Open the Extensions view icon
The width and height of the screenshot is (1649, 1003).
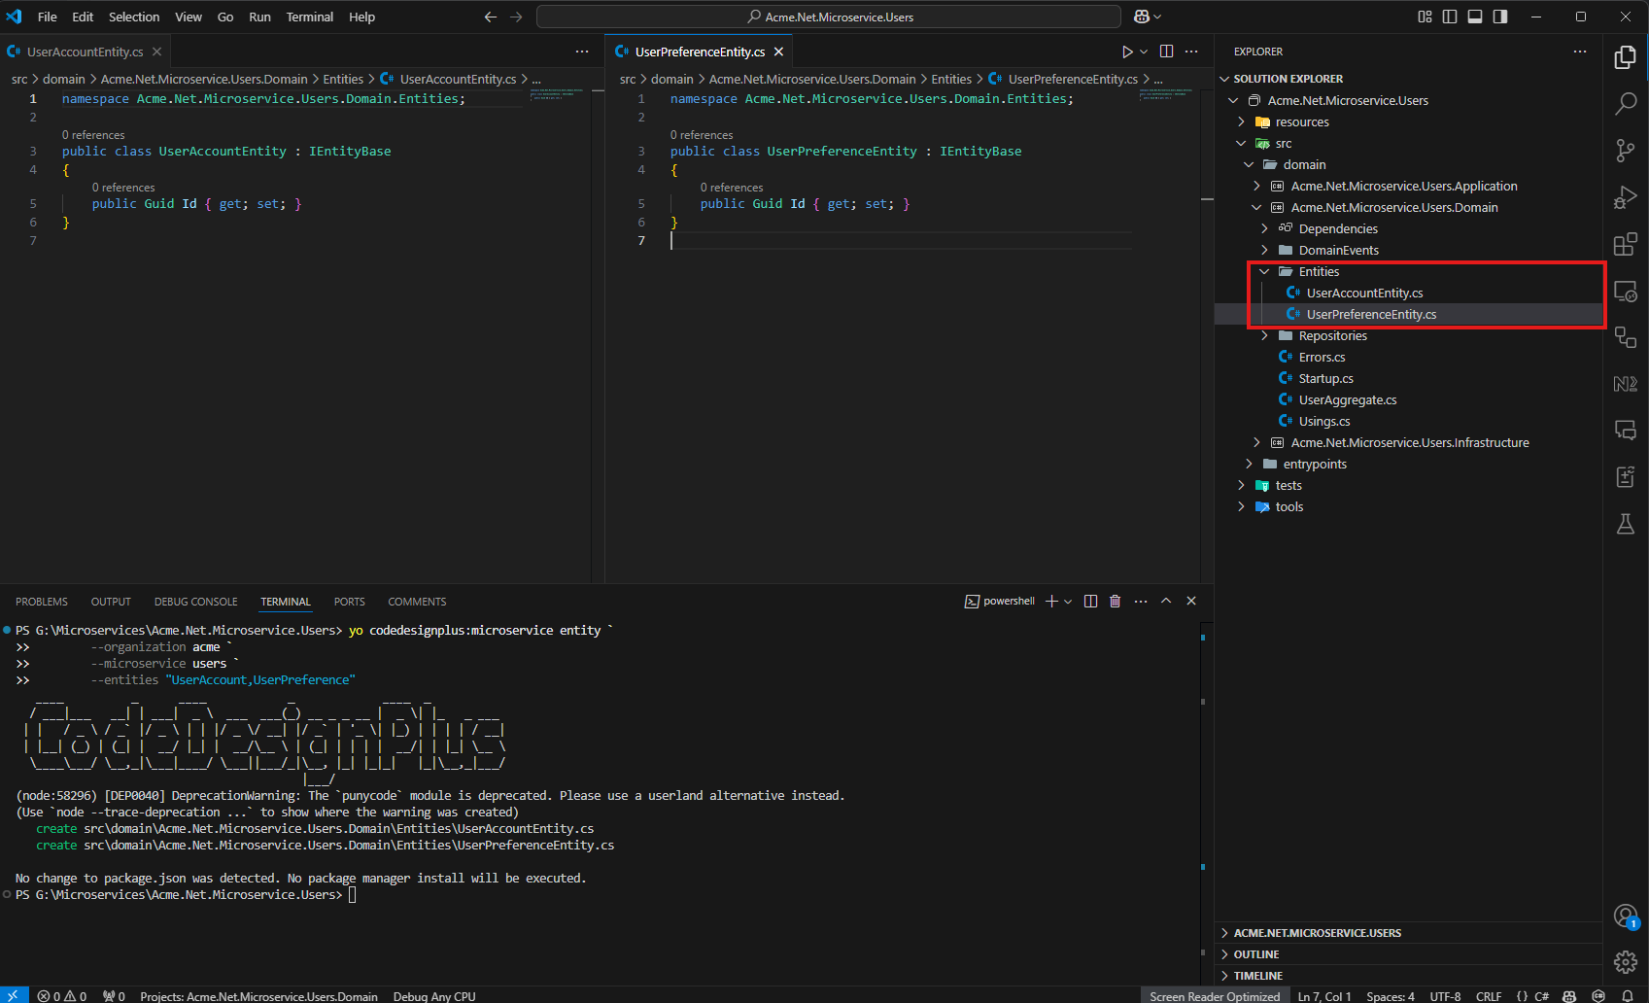point(1625,244)
